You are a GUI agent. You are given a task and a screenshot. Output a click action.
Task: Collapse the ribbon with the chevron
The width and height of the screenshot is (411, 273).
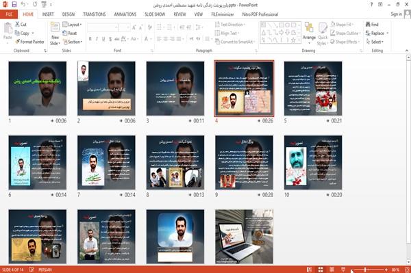(x=406, y=51)
